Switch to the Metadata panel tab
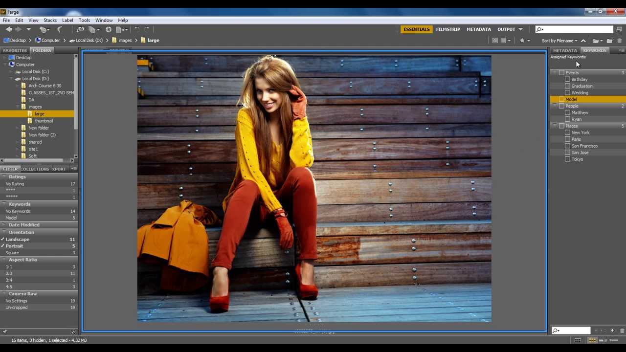The height and width of the screenshot is (352, 626). pyautogui.click(x=565, y=50)
